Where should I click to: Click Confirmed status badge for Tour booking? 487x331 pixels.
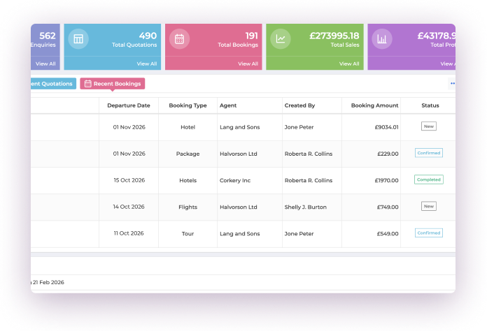pos(429,233)
